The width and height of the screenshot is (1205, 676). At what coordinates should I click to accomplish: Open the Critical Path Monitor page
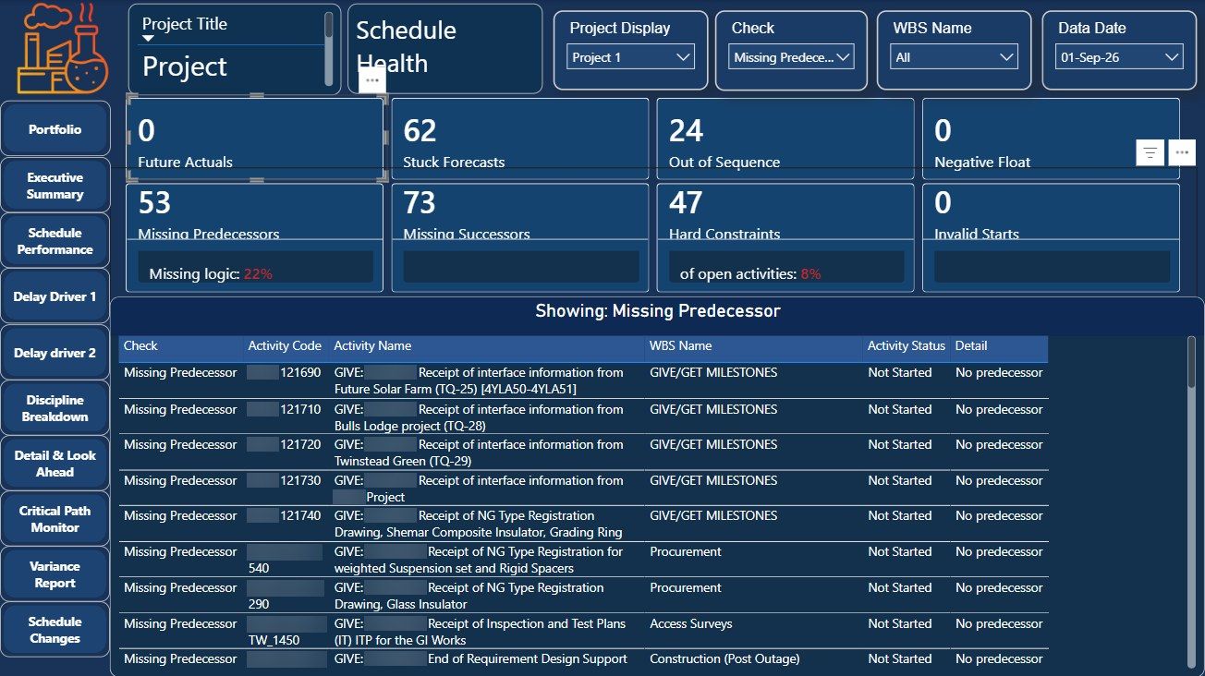click(55, 519)
